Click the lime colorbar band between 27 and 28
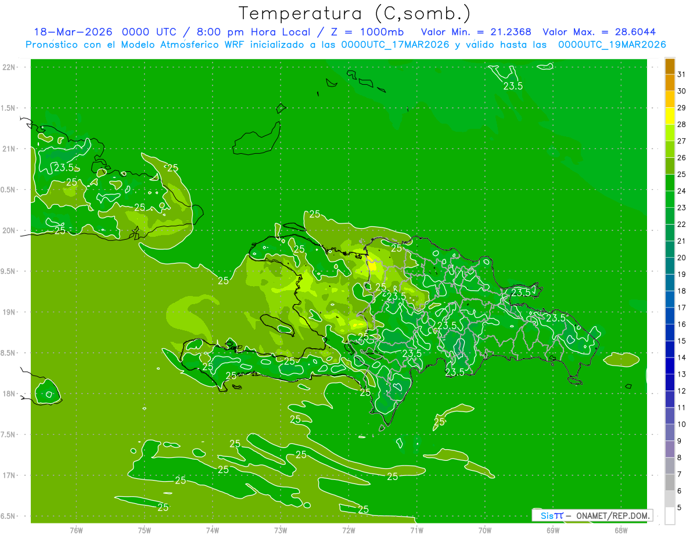The image size is (697, 538). coord(670,132)
